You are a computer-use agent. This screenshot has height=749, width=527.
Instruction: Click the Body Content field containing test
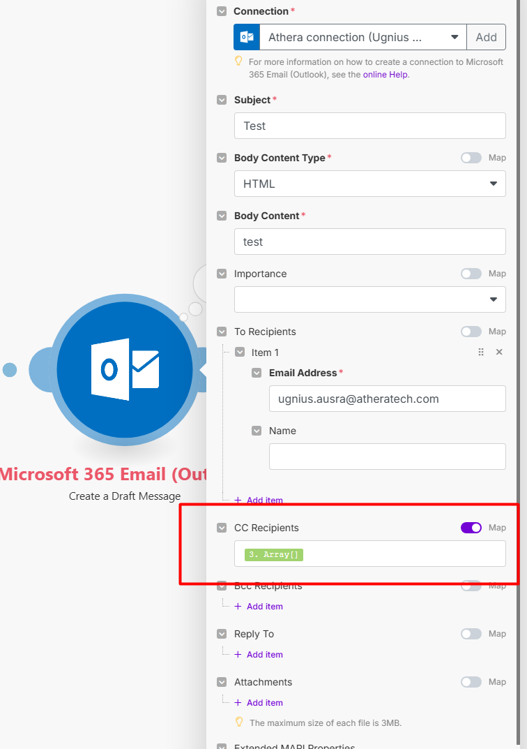click(370, 242)
